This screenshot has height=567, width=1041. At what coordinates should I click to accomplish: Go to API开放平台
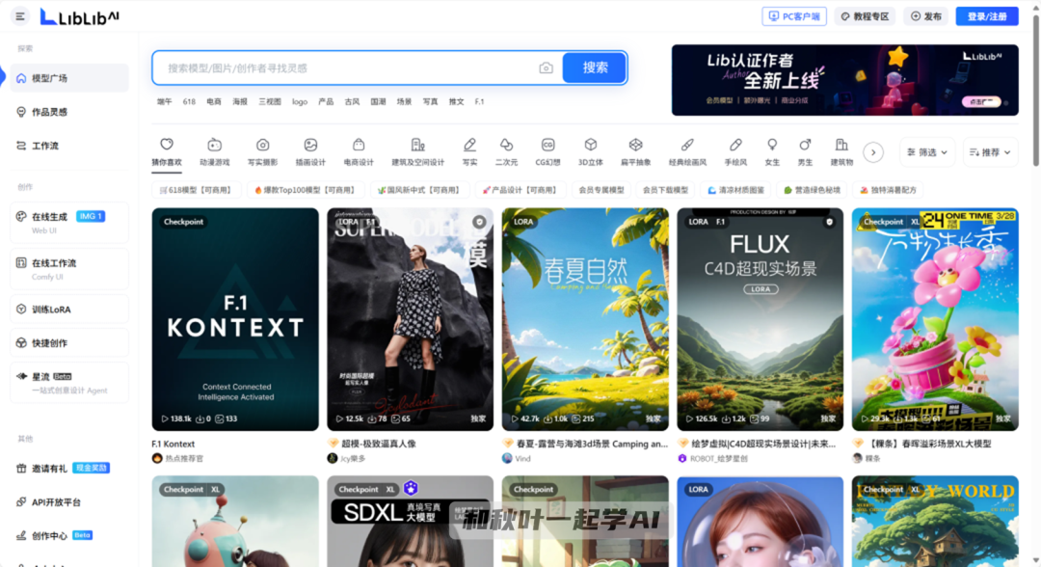(x=69, y=502)
